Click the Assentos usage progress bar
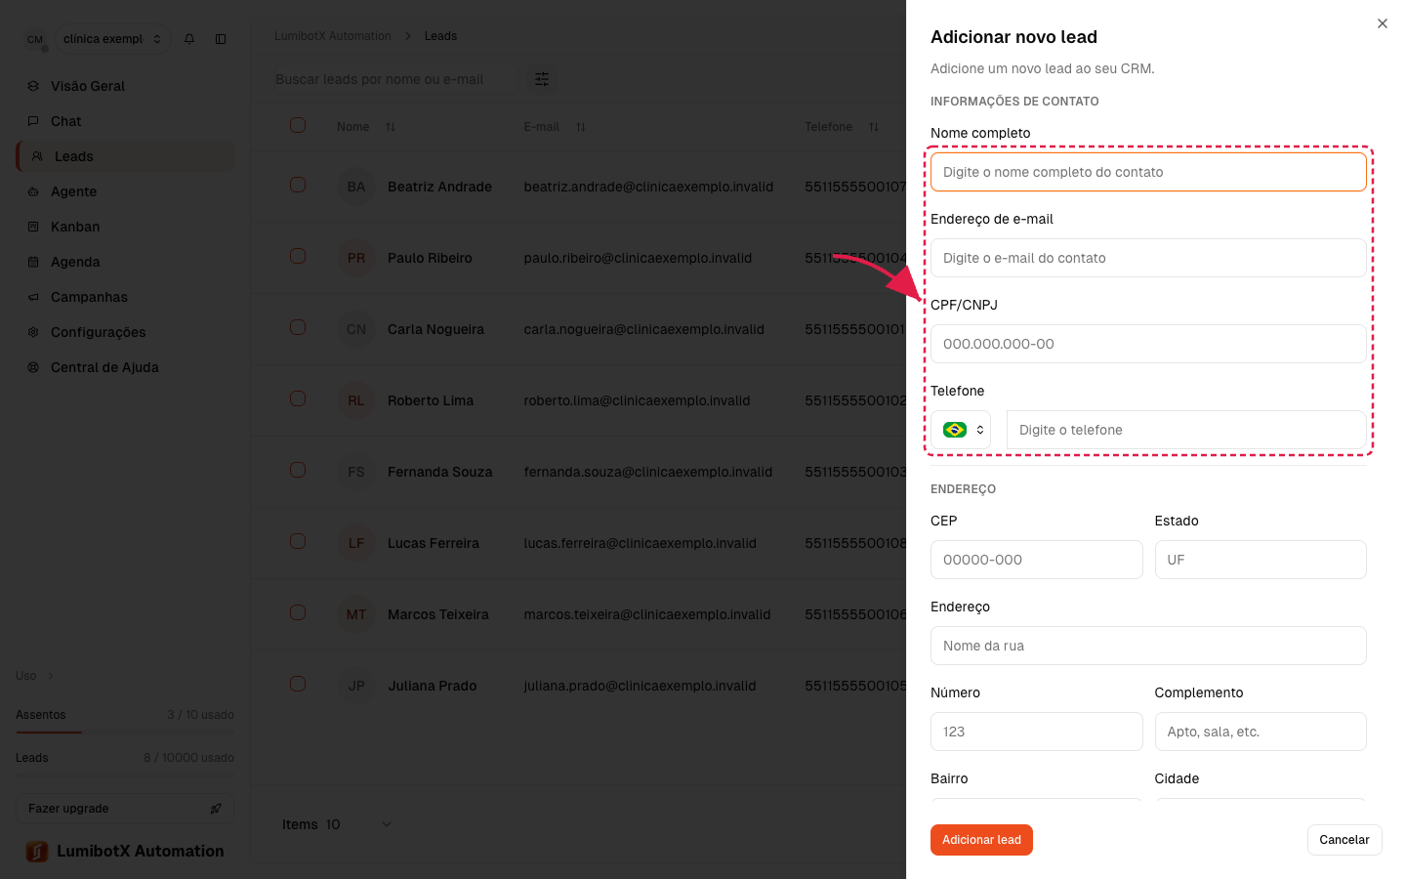1406x879 pixels. [125, 732]
